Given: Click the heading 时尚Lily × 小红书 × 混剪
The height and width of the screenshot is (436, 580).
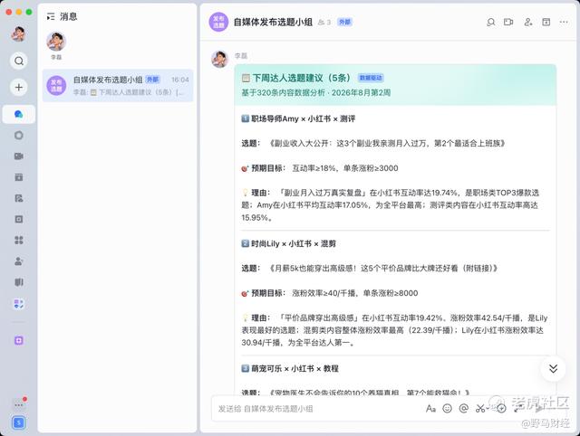Looking at the screenshot, I should click(x=294, y=243).
